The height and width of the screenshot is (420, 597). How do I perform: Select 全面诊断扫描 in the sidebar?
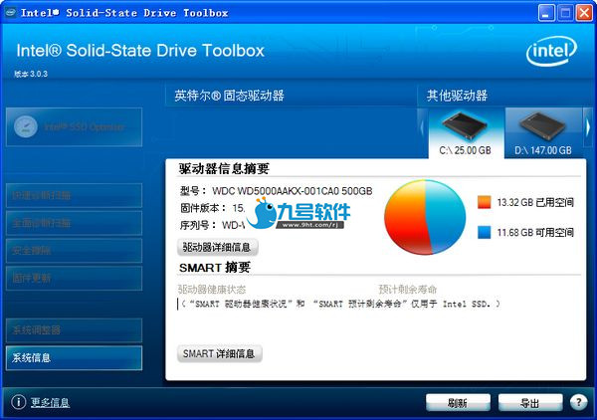point(75,223)
